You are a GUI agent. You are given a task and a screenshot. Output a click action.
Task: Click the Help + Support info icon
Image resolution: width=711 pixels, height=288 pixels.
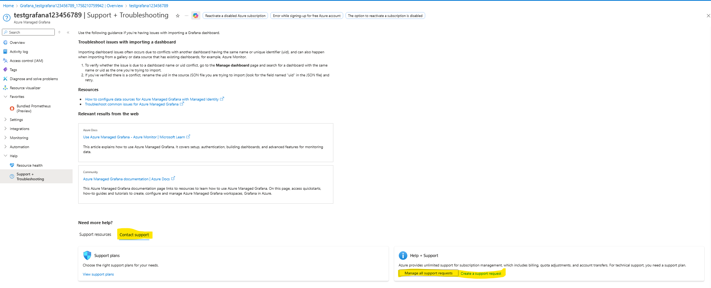pos(403,255)
